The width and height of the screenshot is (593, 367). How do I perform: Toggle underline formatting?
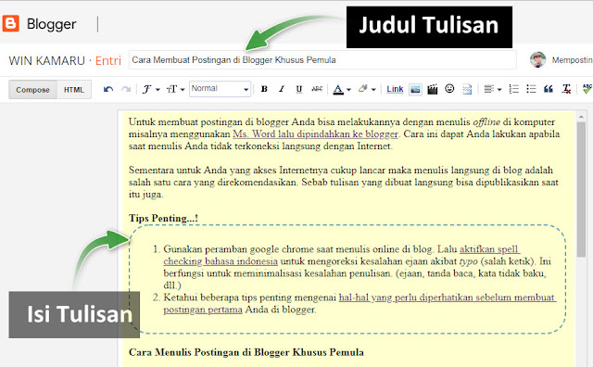[298, 89]
